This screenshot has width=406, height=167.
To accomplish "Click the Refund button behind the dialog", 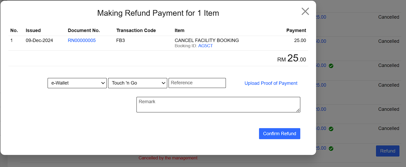I will (x=387, y=151).
